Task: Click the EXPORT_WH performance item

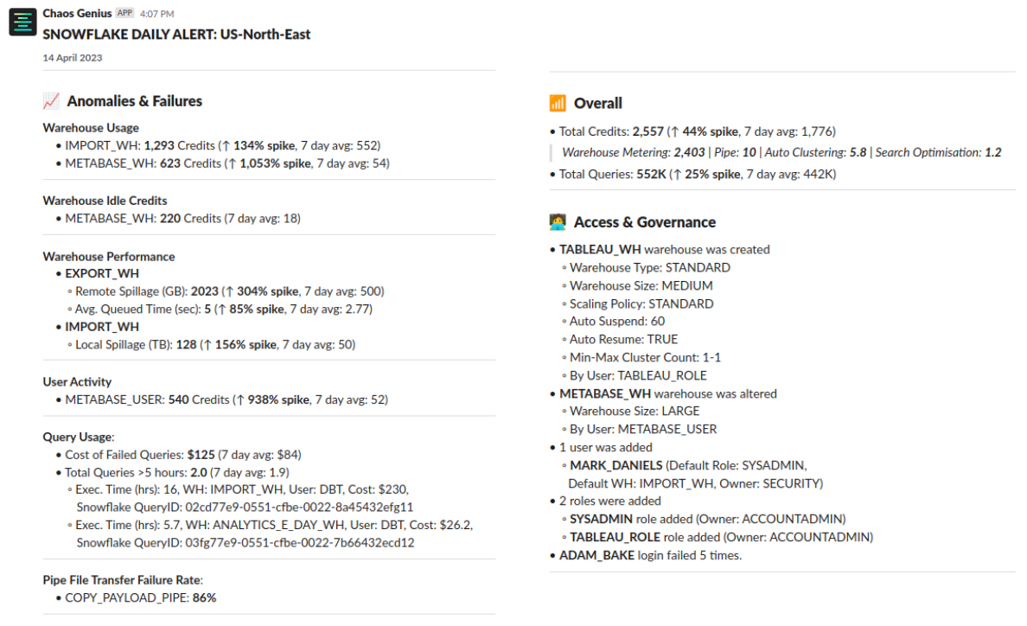Action: (x=102, y=273)
